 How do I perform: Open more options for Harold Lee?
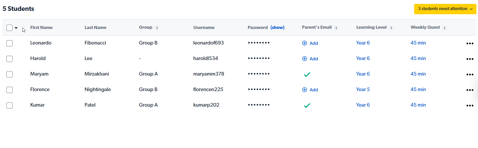point(470,59)
